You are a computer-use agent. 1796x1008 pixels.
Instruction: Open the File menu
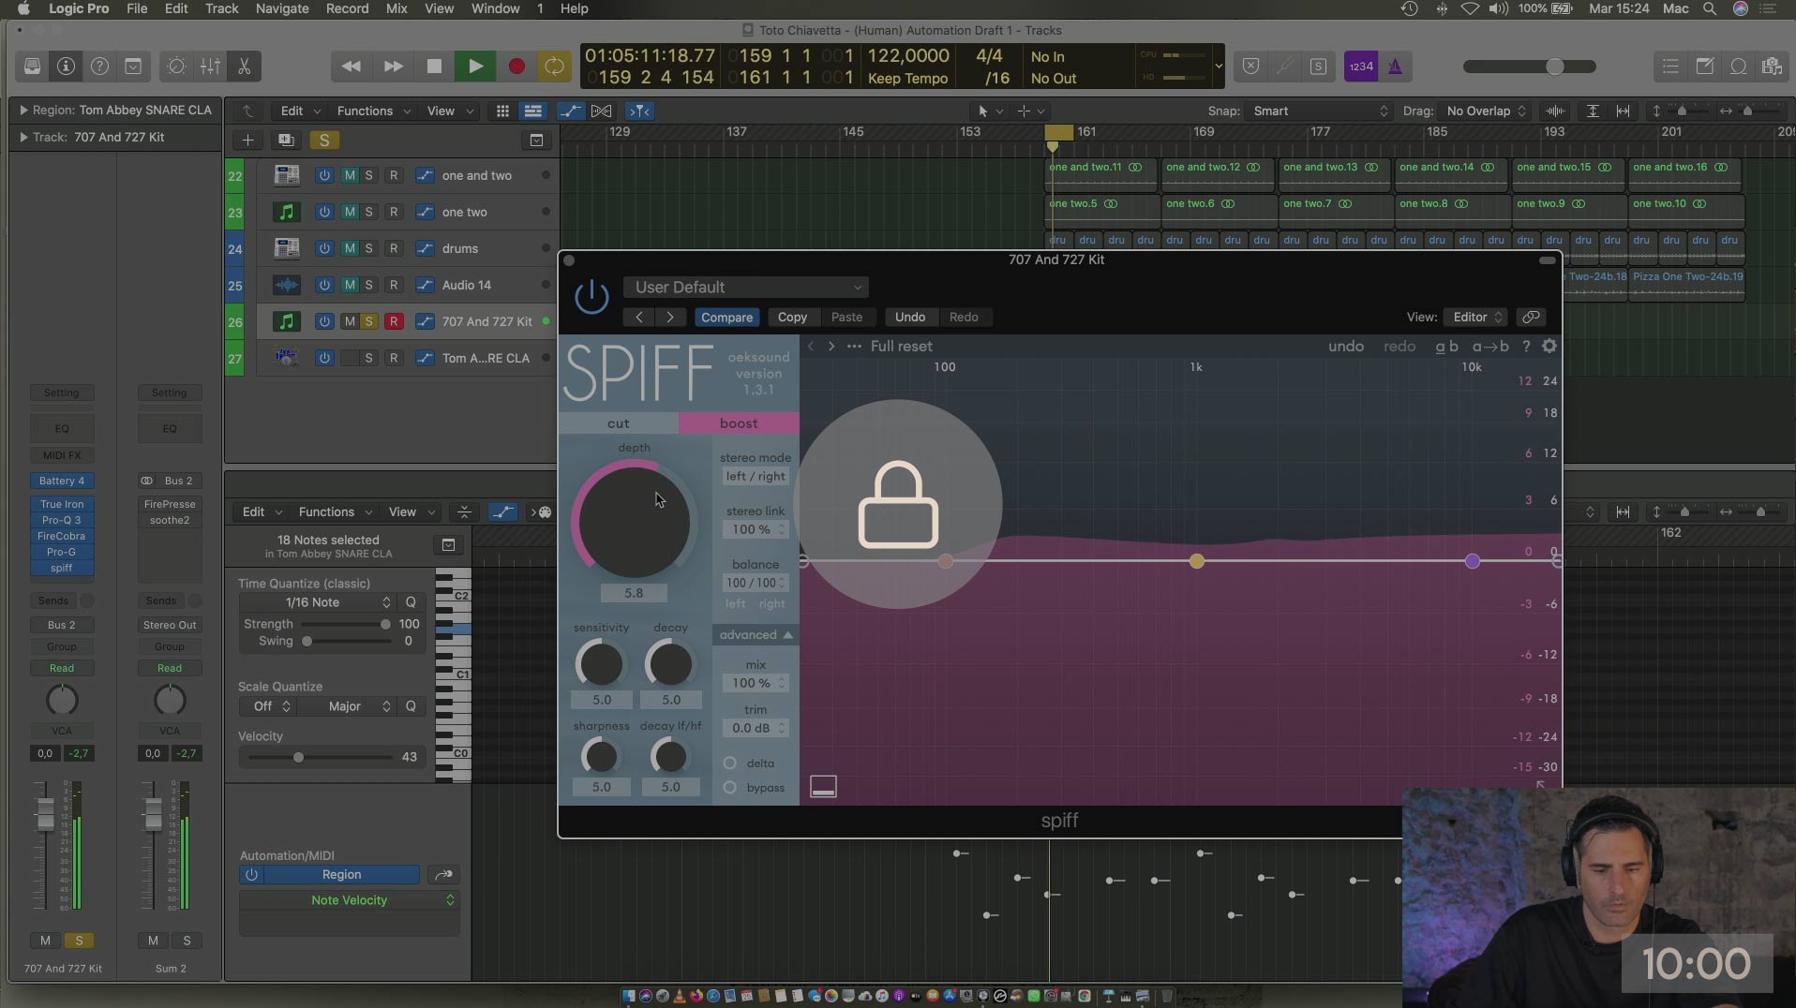click(x=137, y=8)
